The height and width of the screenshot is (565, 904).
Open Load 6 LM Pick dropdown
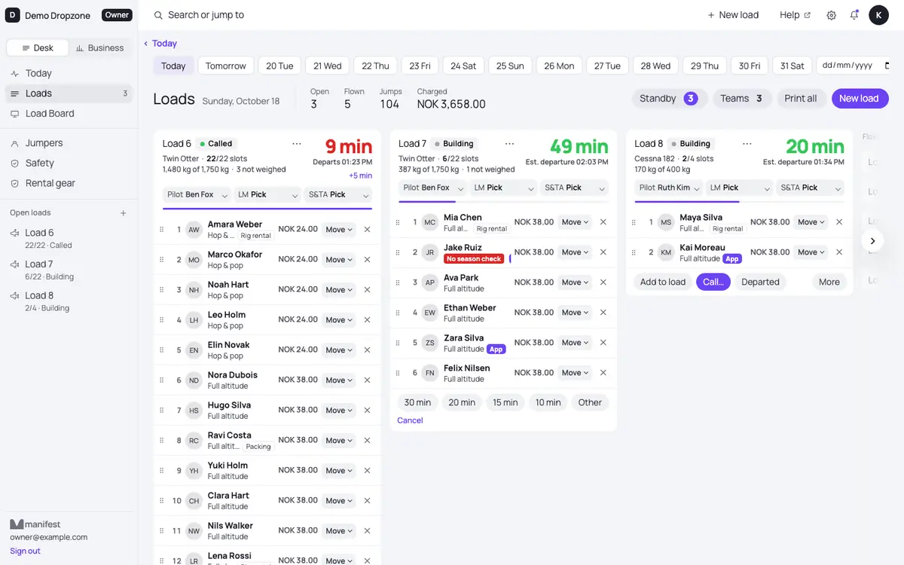(267, 194)
